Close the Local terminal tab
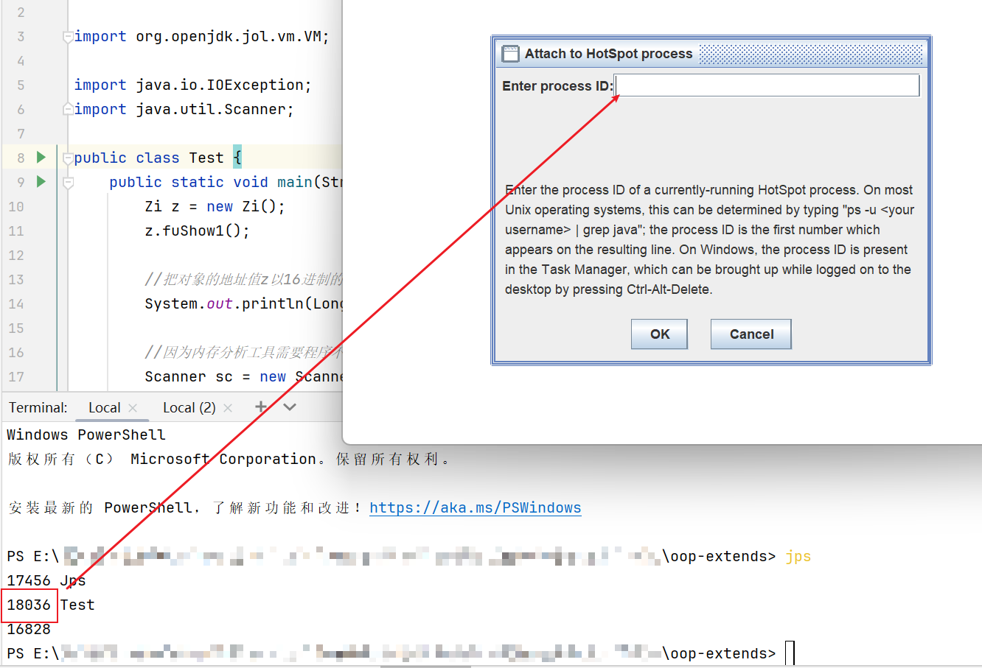This screenshot has width=982, height=668. pyautogui.click(x=133, y=407)
